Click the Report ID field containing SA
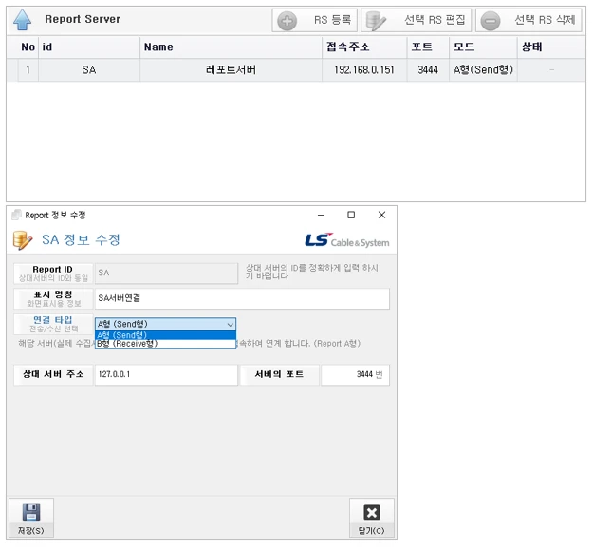The width and height of the screenshot is (593, 547). 166,273
